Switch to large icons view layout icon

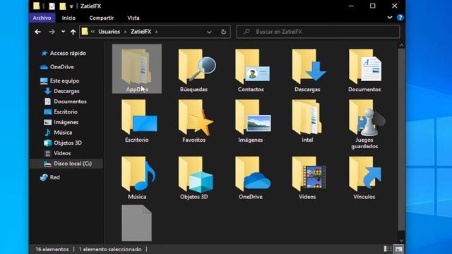pos(398,249)
